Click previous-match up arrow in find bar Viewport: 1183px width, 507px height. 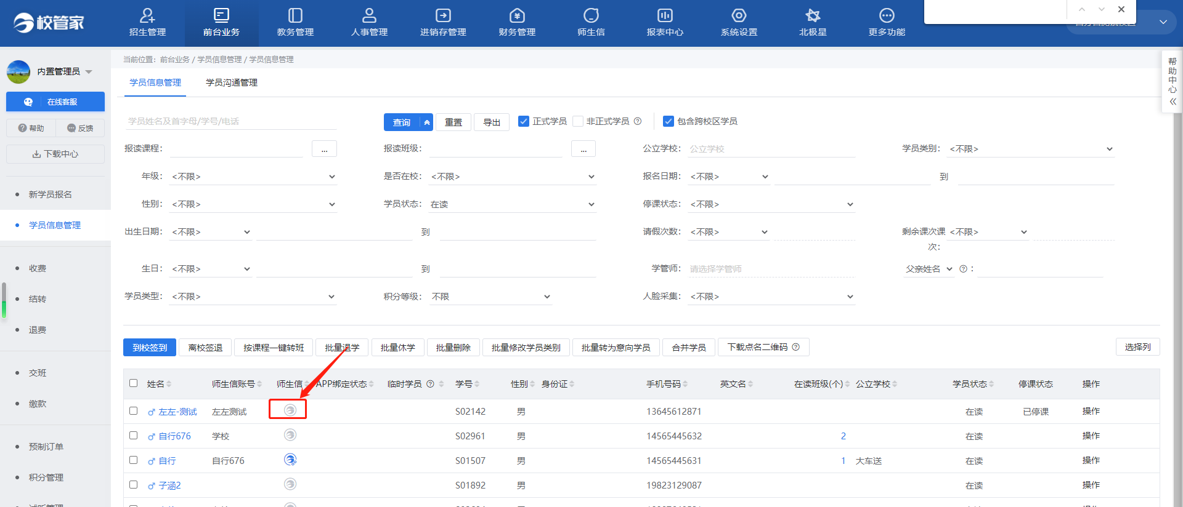coord(1082,9)
